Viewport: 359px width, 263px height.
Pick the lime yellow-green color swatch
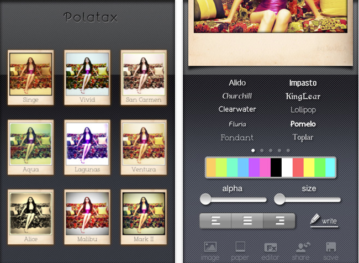pos(221,167)
